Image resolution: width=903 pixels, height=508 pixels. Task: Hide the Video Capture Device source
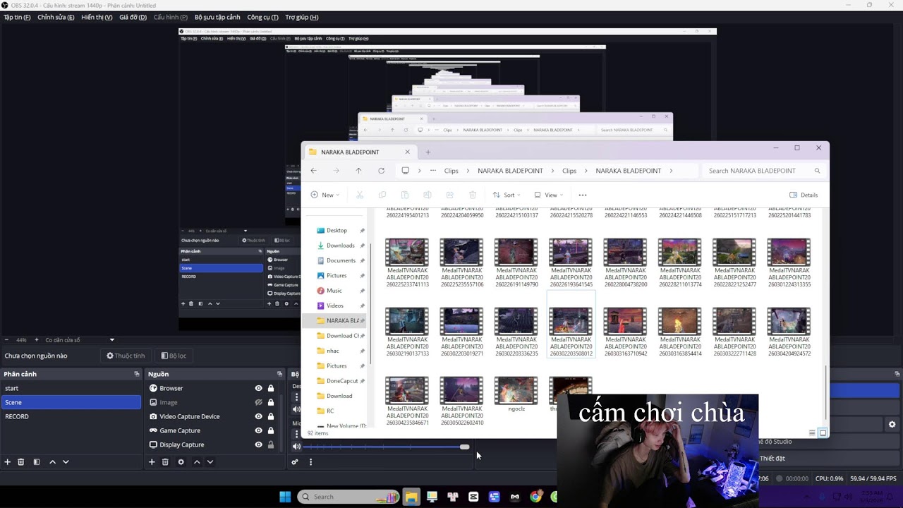point(258,416)
